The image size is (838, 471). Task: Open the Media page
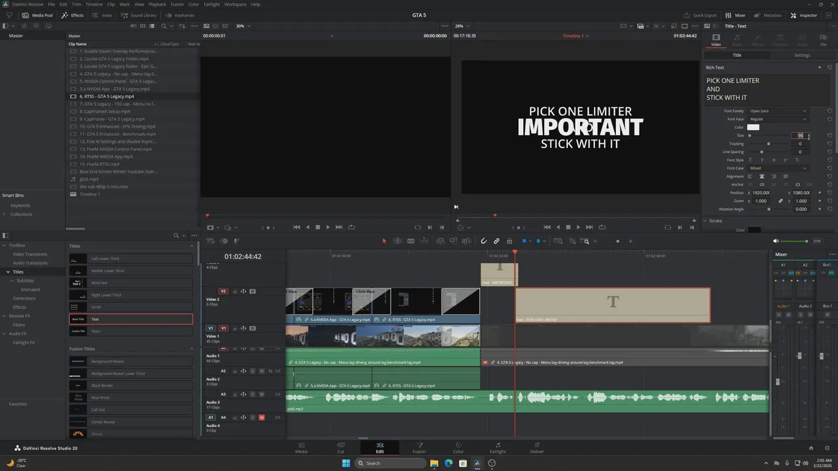pyautogui.click(x=301, y=447)
